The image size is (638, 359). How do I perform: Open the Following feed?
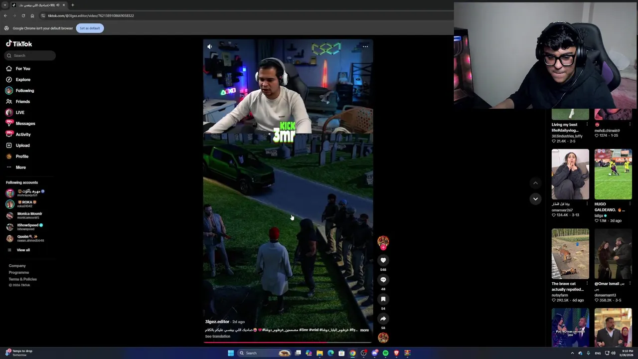(20, 90)
